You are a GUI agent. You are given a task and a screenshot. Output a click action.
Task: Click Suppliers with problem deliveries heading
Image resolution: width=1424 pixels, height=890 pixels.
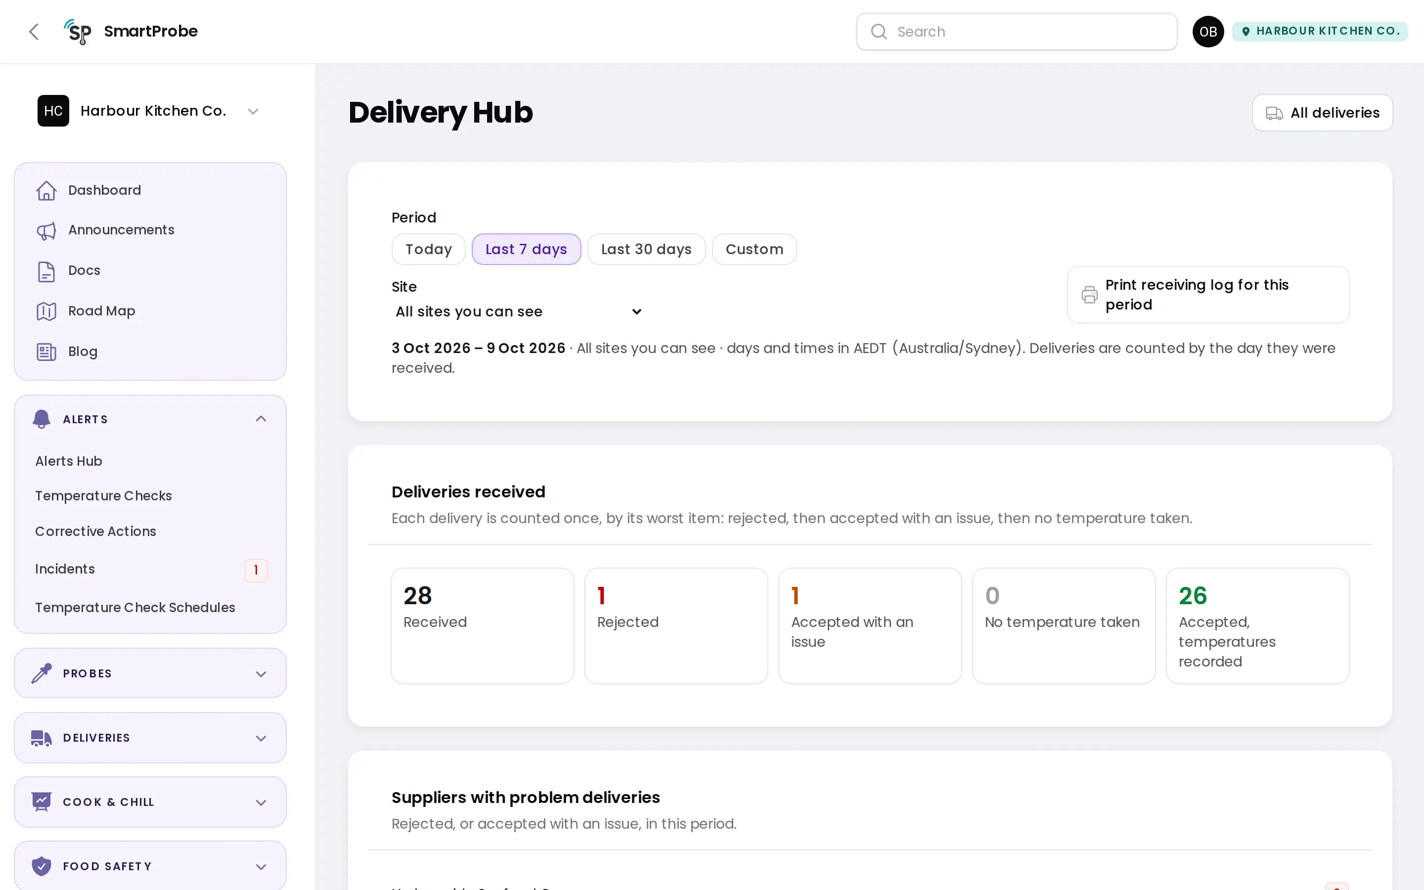tap(526, 798)
